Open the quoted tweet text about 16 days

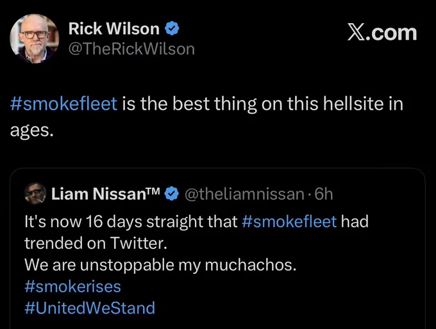(196, 232)
